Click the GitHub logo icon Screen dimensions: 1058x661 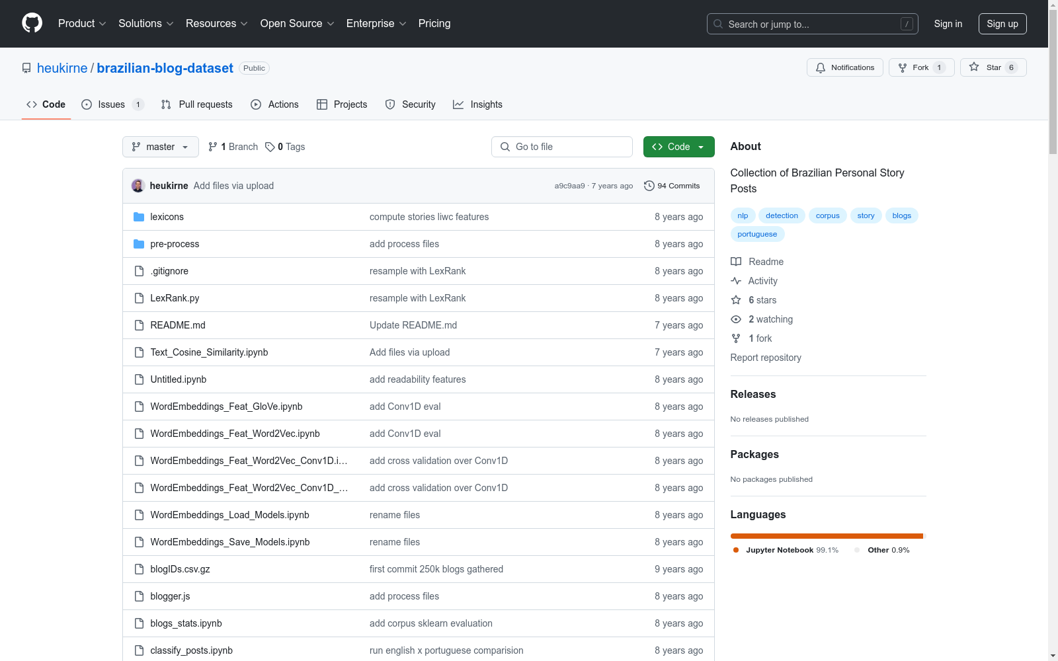point(32,23)
